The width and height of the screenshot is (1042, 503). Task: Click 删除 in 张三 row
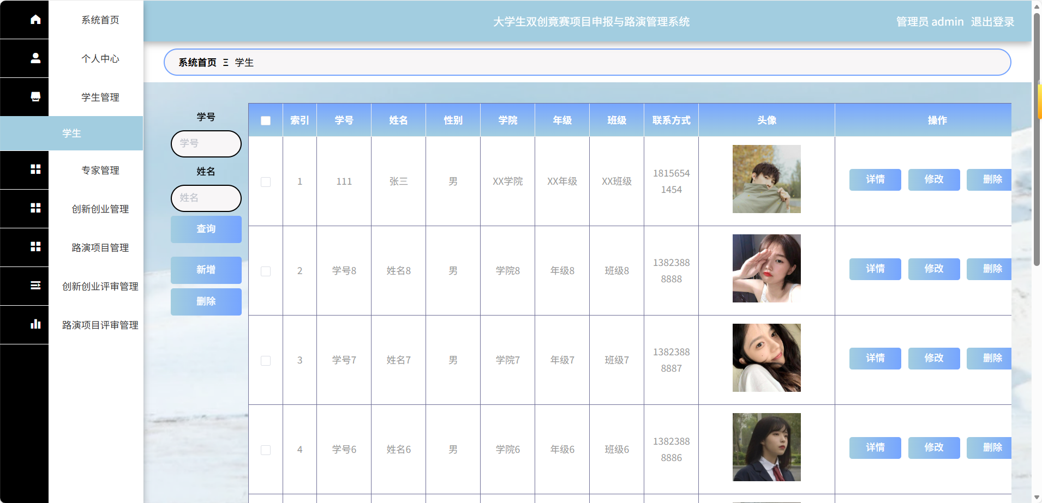(990, 179)
